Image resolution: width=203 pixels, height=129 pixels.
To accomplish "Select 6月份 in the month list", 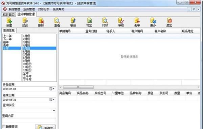I will click(x=40, y=52).
